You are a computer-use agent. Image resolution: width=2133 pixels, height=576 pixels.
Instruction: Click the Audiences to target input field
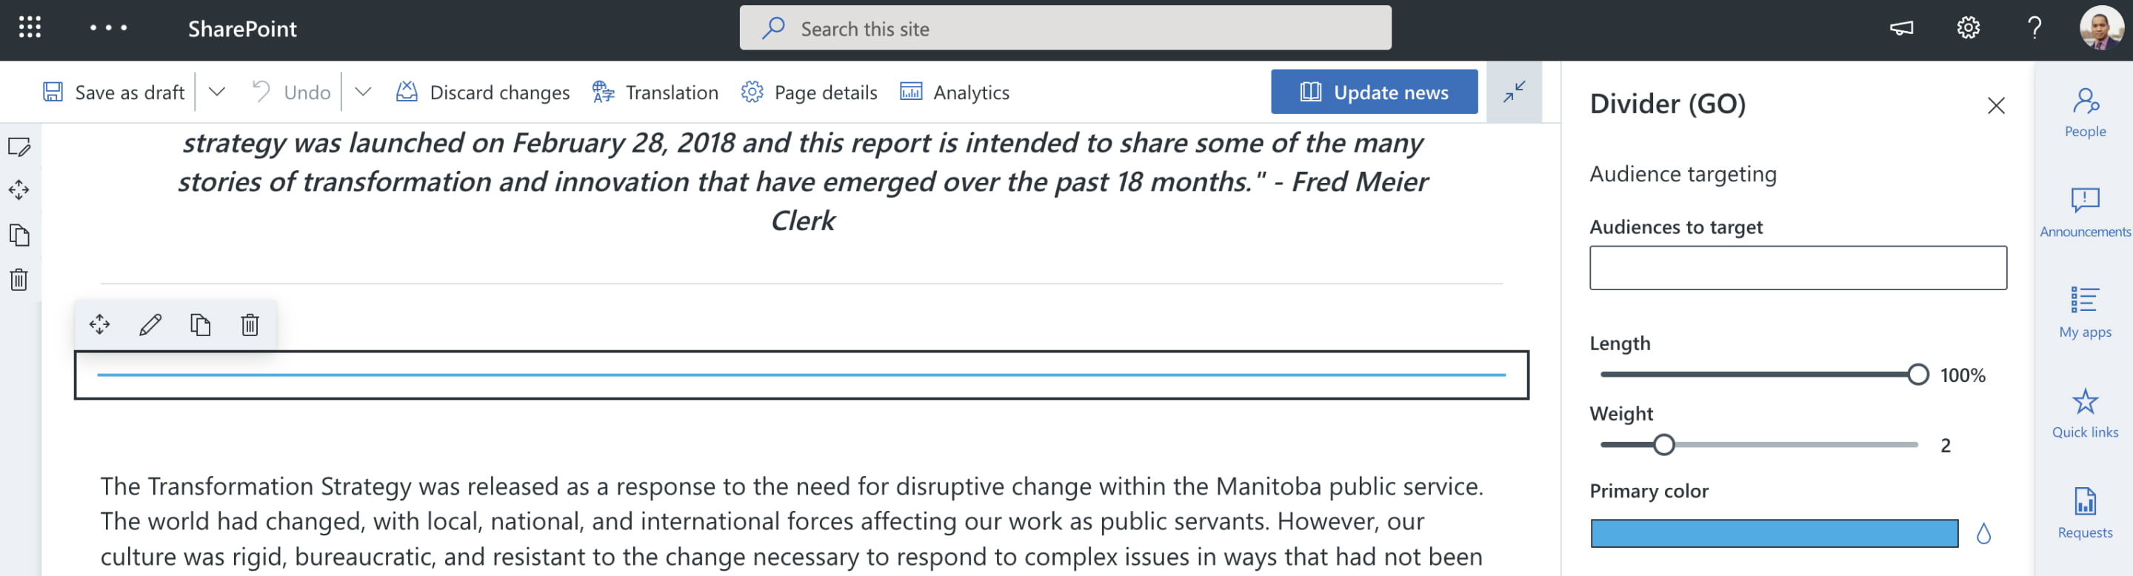tap(1797, 268)
